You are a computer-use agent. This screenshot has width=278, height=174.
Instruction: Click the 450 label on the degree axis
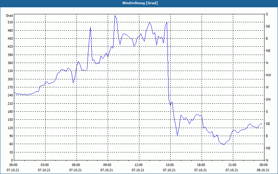10,39
